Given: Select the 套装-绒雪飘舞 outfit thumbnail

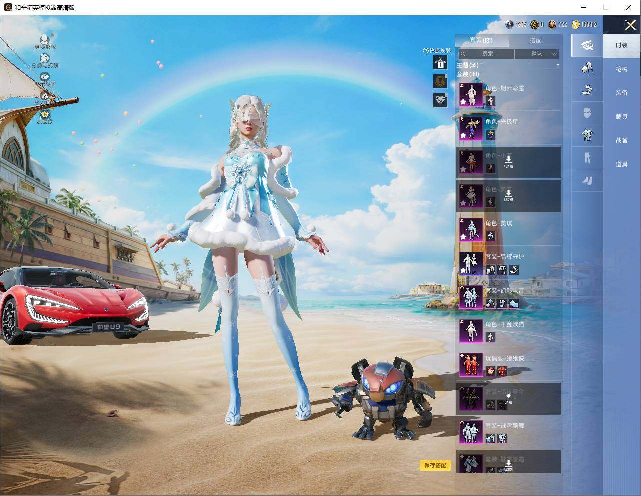Looking at the screenshot, I should click(x=471, y=432).
